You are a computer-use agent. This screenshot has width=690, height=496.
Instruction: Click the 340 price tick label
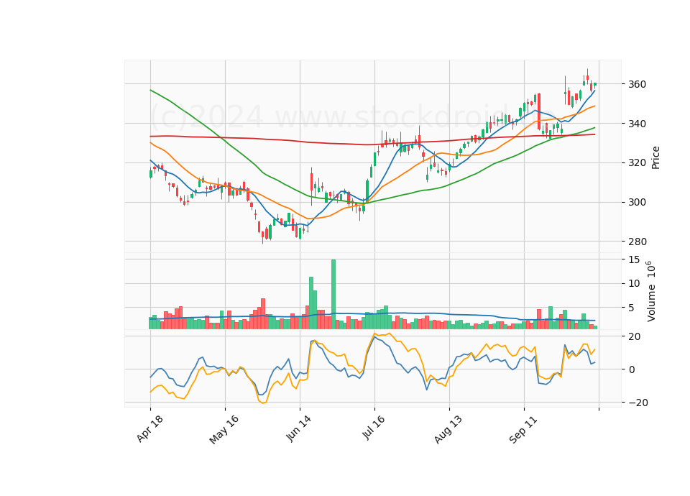(638, 124)
